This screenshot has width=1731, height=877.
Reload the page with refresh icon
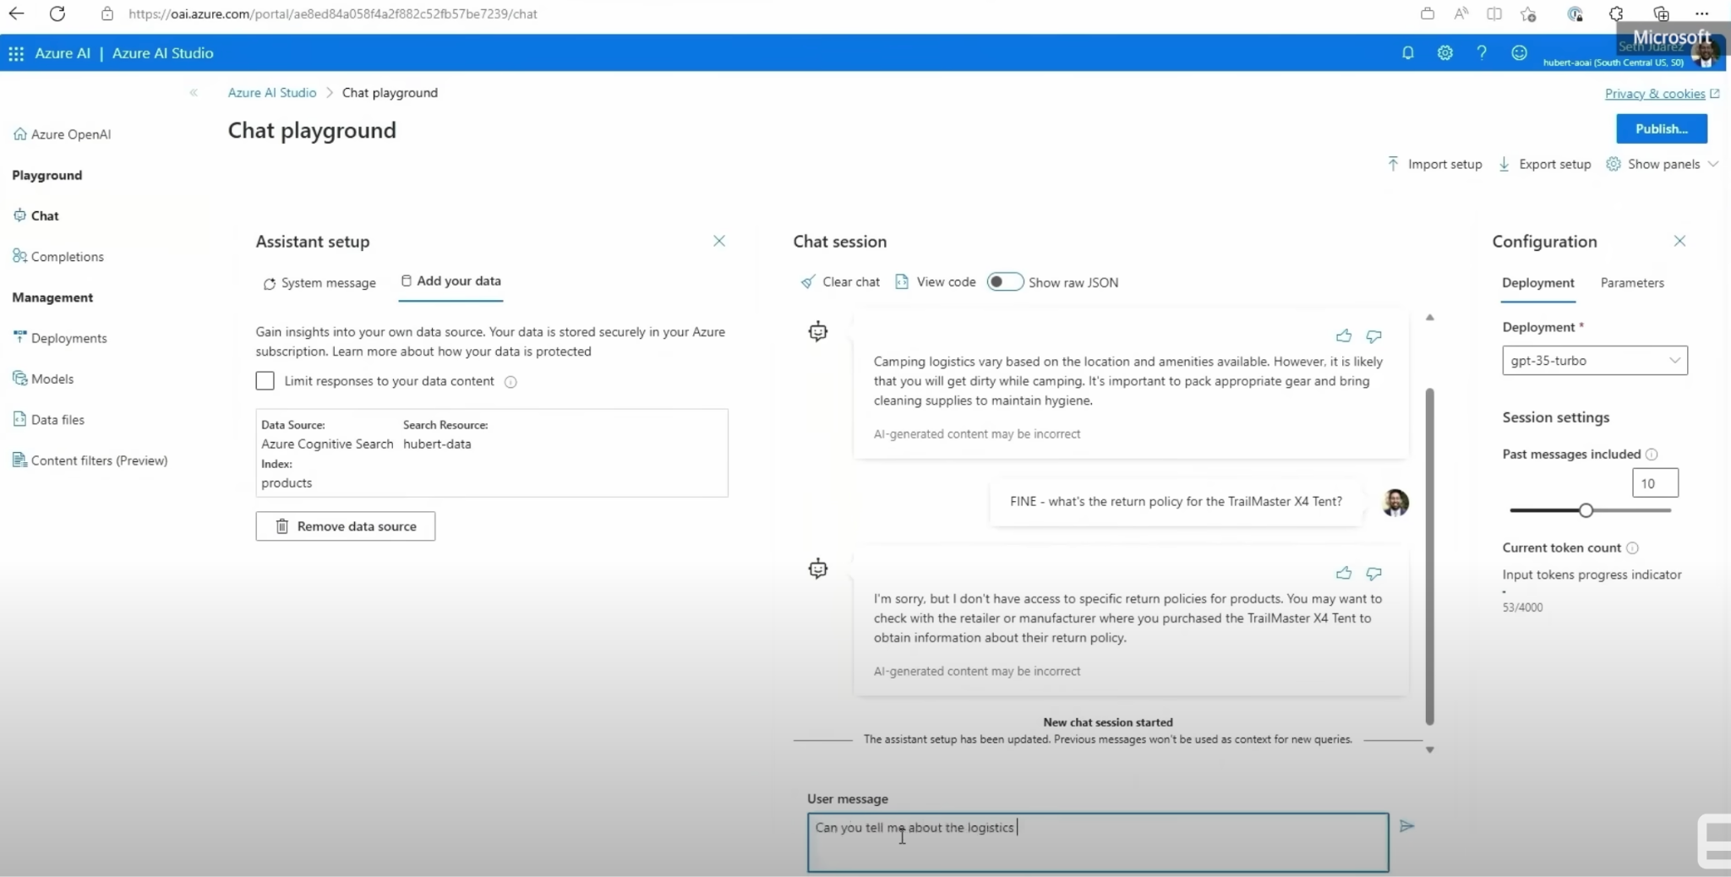(x=57, y=14)
